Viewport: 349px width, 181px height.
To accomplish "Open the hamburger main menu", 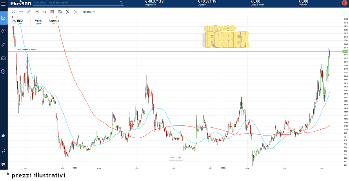I will click(x=3, y=3).
